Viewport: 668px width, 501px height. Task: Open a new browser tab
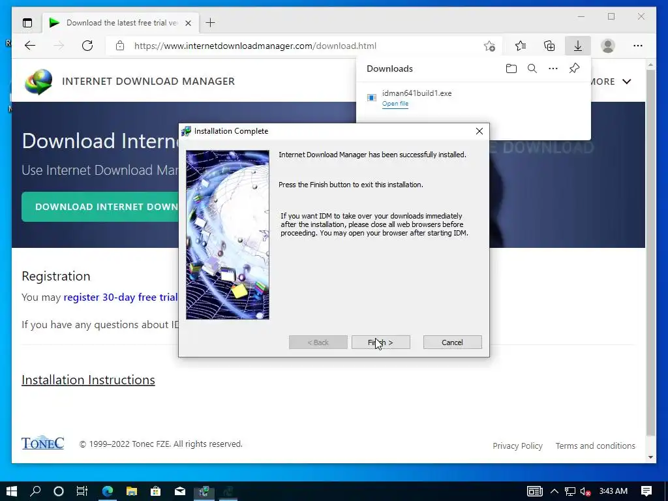211,23
